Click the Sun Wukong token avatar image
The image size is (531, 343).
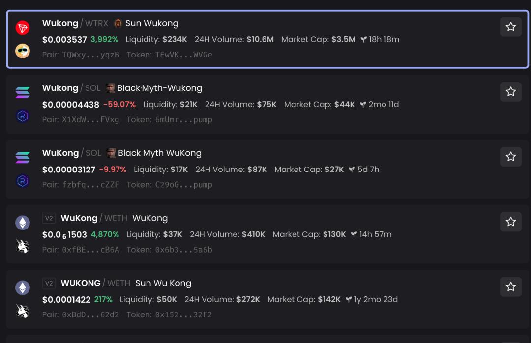pos(118,23)
